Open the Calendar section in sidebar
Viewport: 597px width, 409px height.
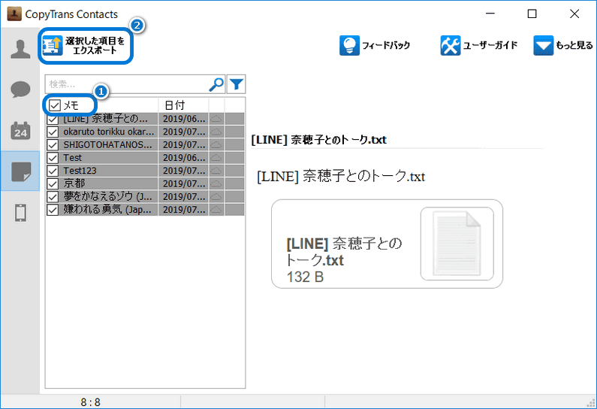20,131
